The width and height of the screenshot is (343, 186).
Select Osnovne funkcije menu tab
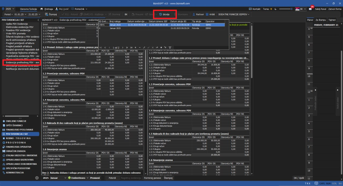tap(28, 9)
